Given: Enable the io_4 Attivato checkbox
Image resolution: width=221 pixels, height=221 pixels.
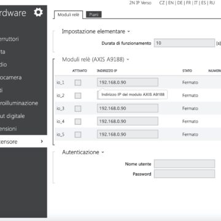Looking at the screenshot, I should 78,122.
